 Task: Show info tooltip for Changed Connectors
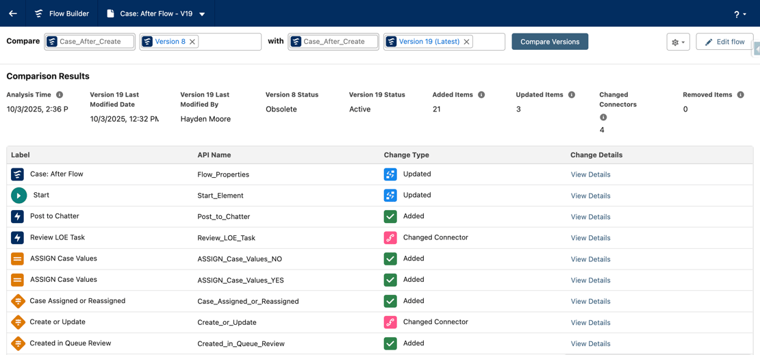click(x=603, y=118)
